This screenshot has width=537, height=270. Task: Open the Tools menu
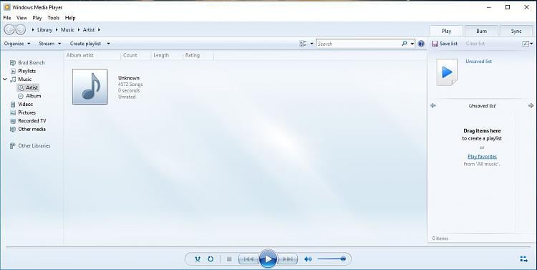tap(54, 18)
